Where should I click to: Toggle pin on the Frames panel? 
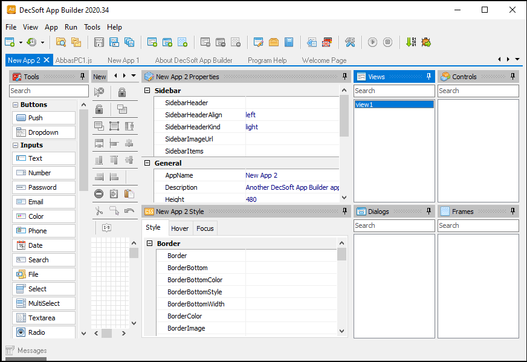coord(512,211)
